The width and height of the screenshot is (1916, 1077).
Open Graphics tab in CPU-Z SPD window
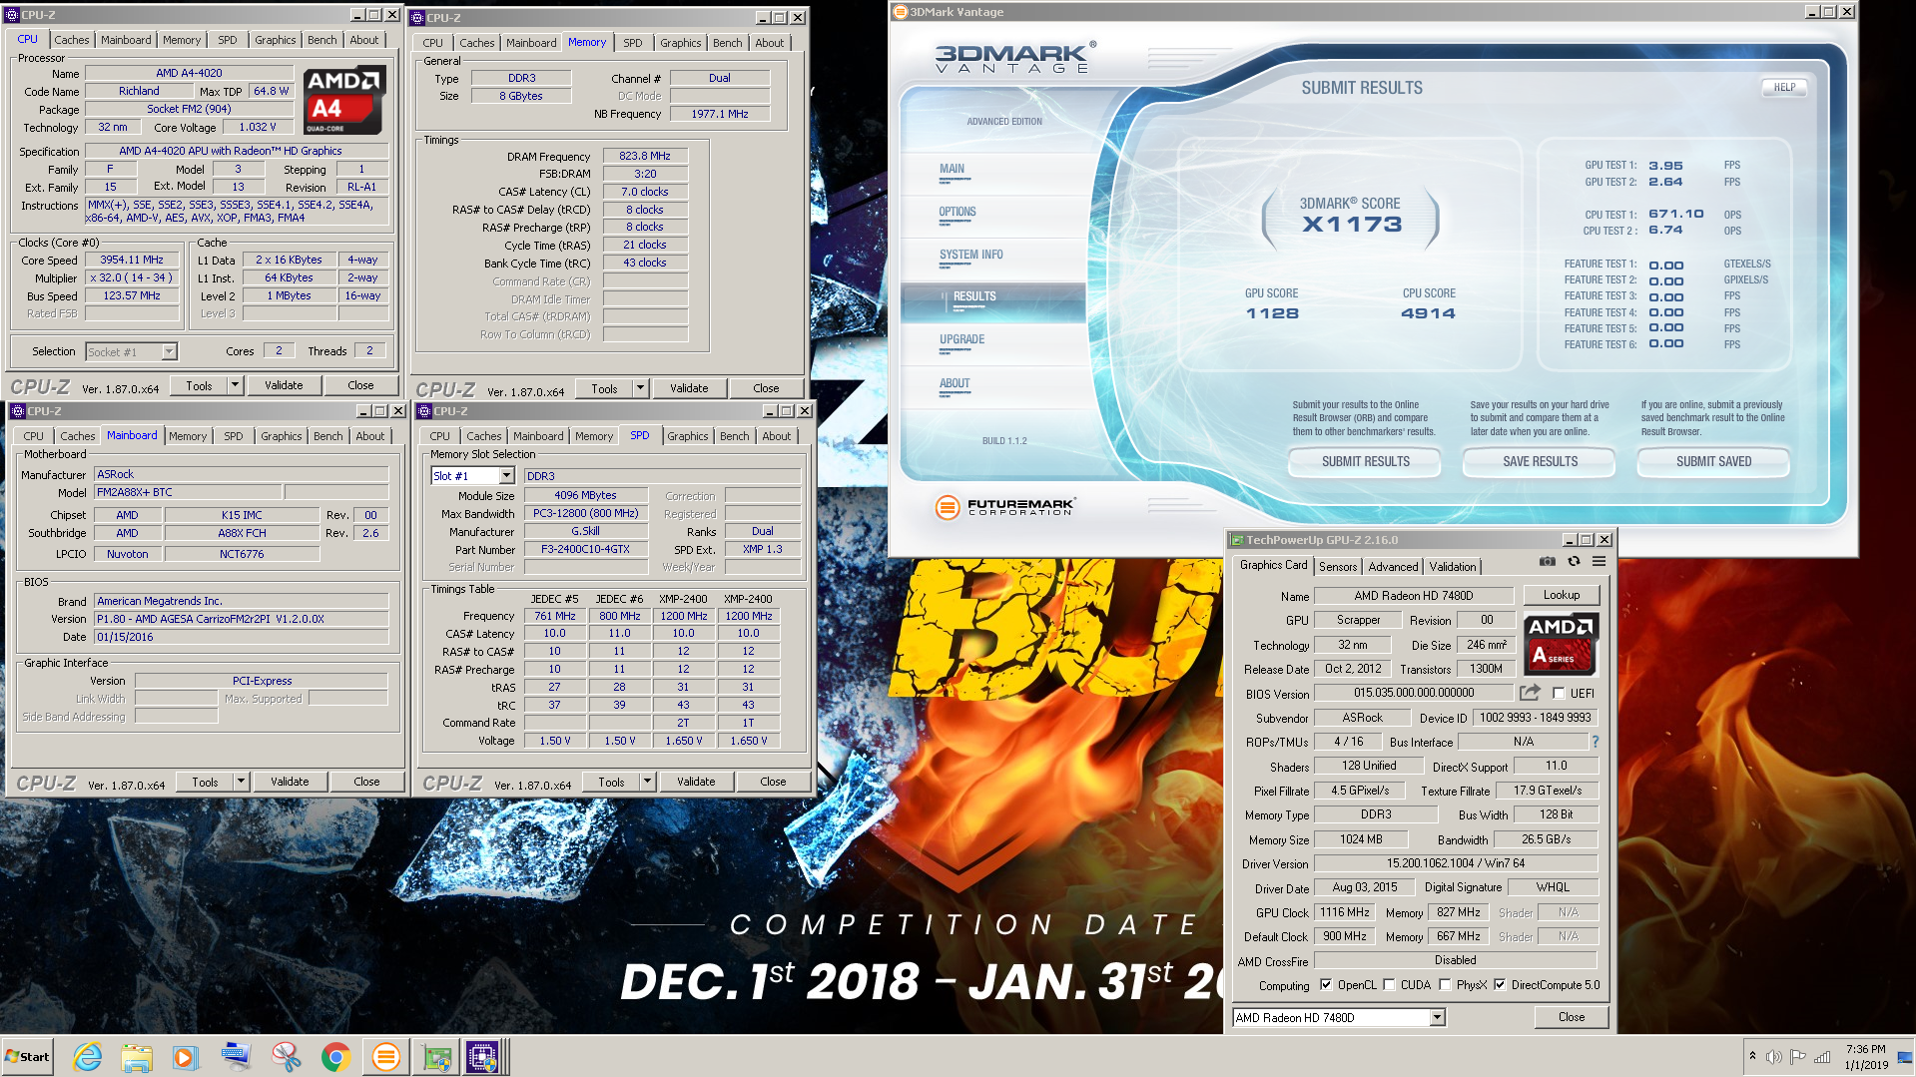pyautogui.click(x=687, y=436)
